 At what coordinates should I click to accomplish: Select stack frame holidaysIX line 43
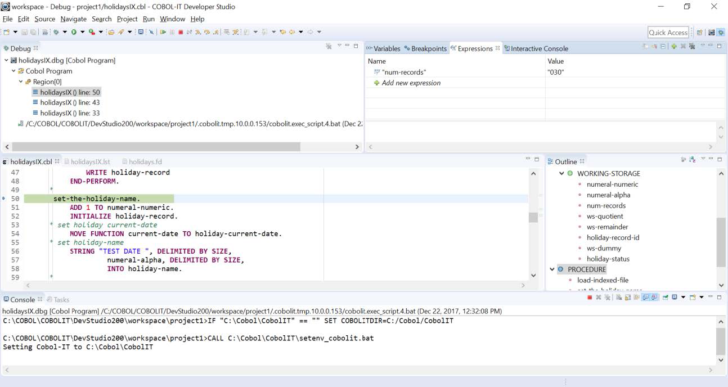pos(70,102)
